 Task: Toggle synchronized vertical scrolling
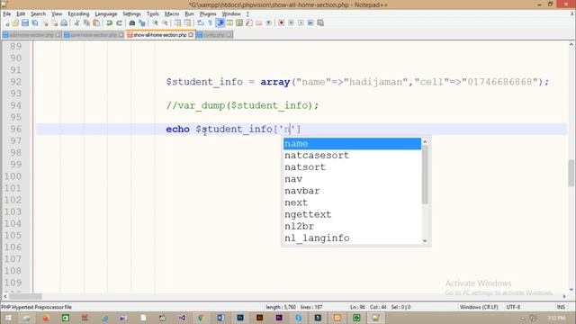(178, 22)
